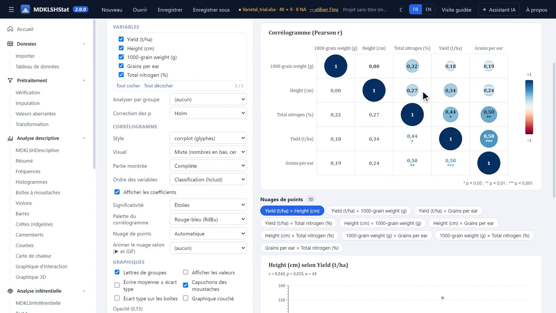Open the Ordre des variables dropdown
The width and height of the screenshot is (556, 313).
pyautogui.click(x=208, y=179)
